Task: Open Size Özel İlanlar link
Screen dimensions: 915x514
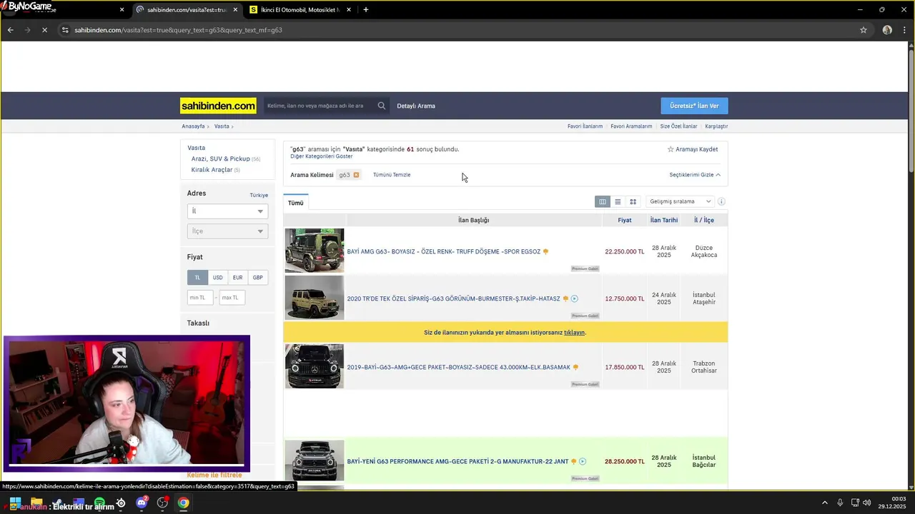Action: pyautogui.click(x=678, y=126)
